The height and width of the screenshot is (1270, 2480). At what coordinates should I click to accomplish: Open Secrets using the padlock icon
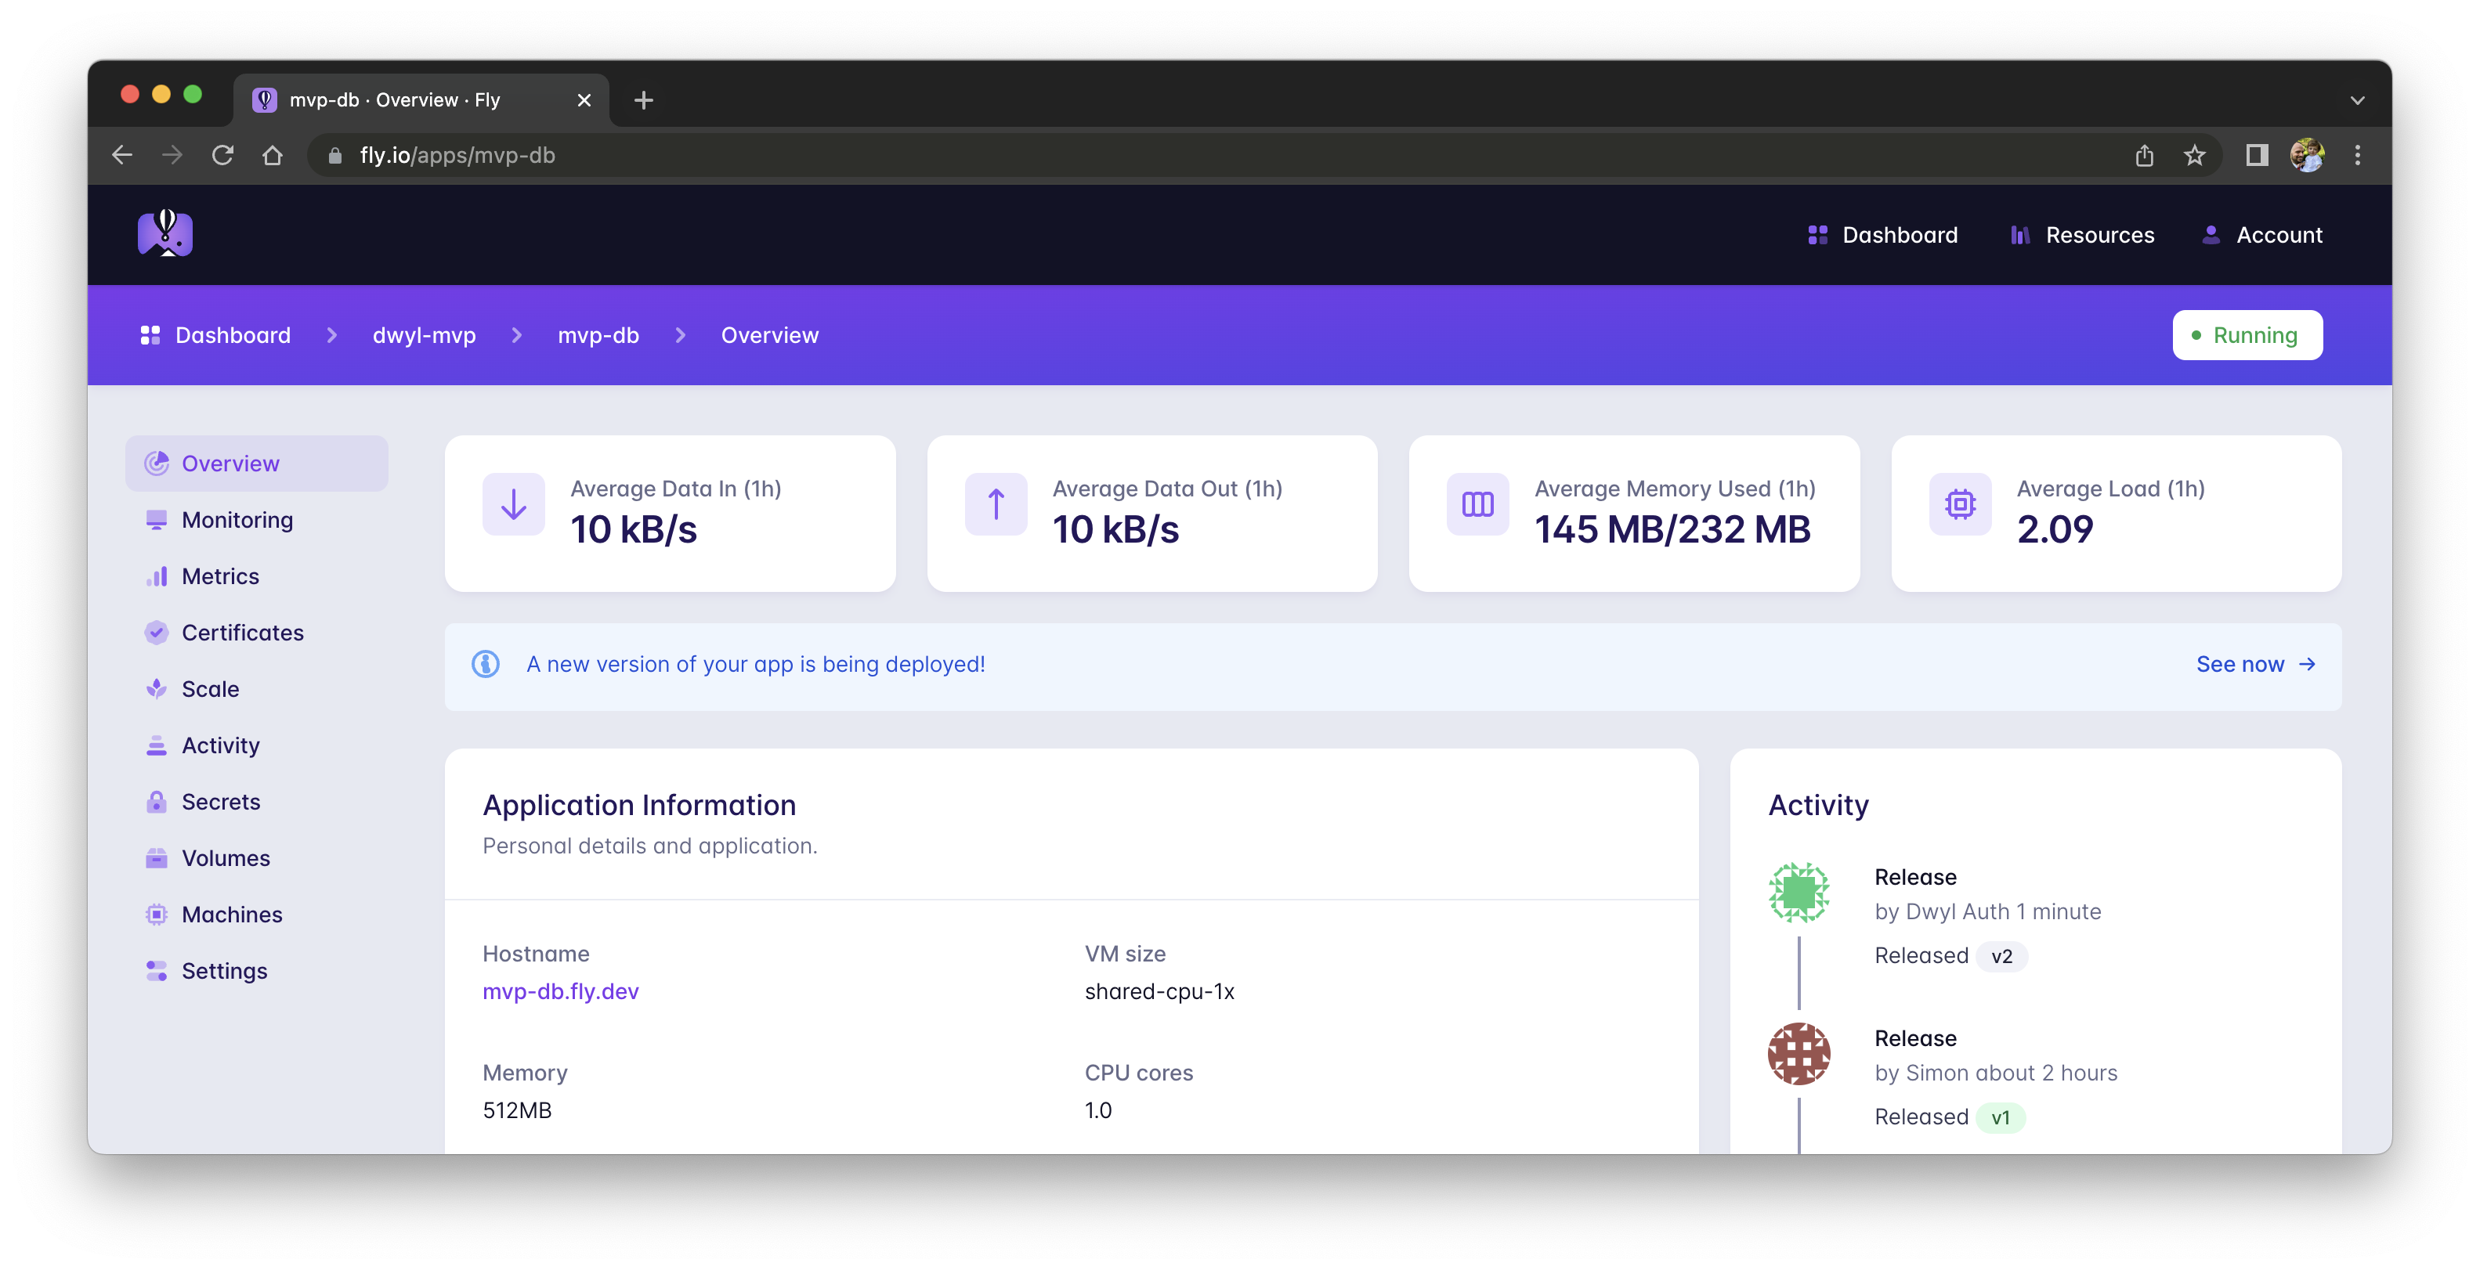[157, 802]
